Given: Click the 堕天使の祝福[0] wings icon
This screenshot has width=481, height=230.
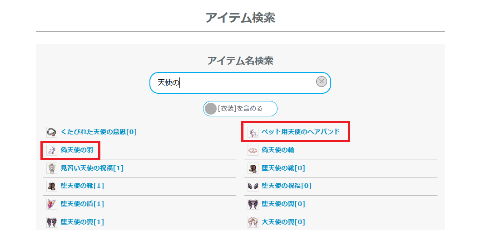Looking at the screenshot, I should point(253,186).
